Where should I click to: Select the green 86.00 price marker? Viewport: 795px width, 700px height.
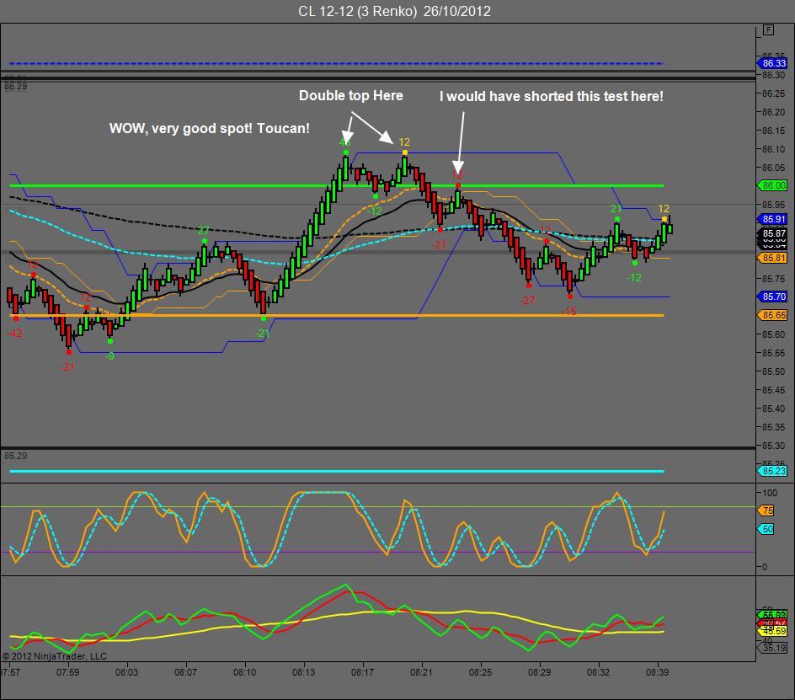tap(772, 185)
